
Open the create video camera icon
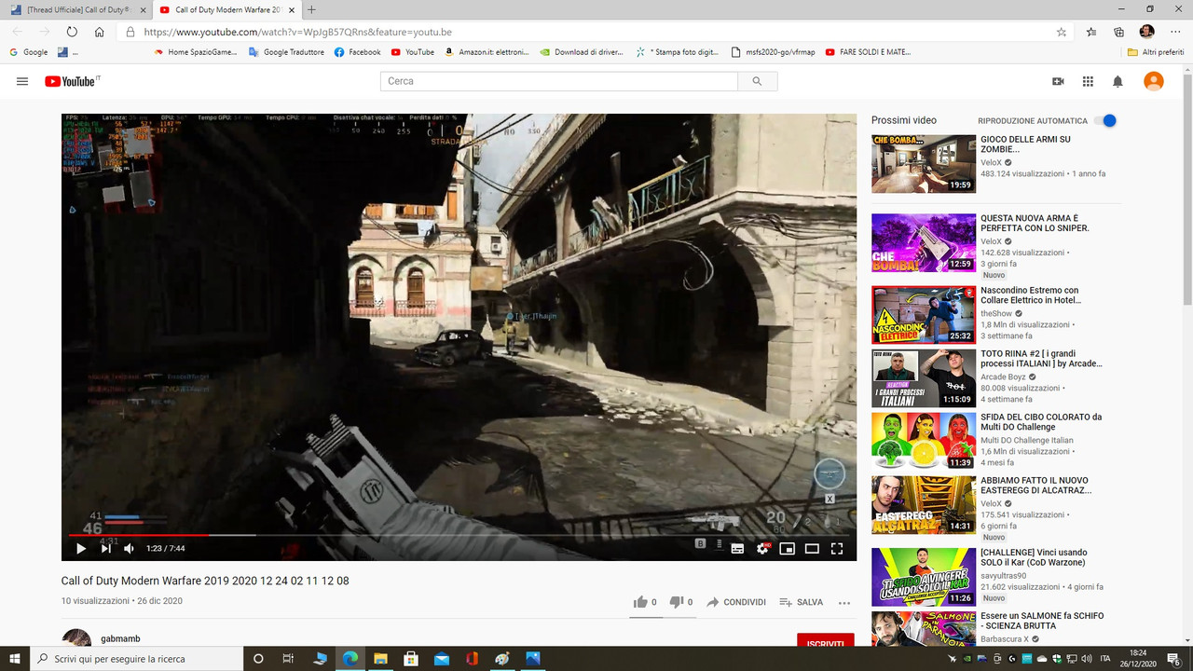(x=1058, y=81)
